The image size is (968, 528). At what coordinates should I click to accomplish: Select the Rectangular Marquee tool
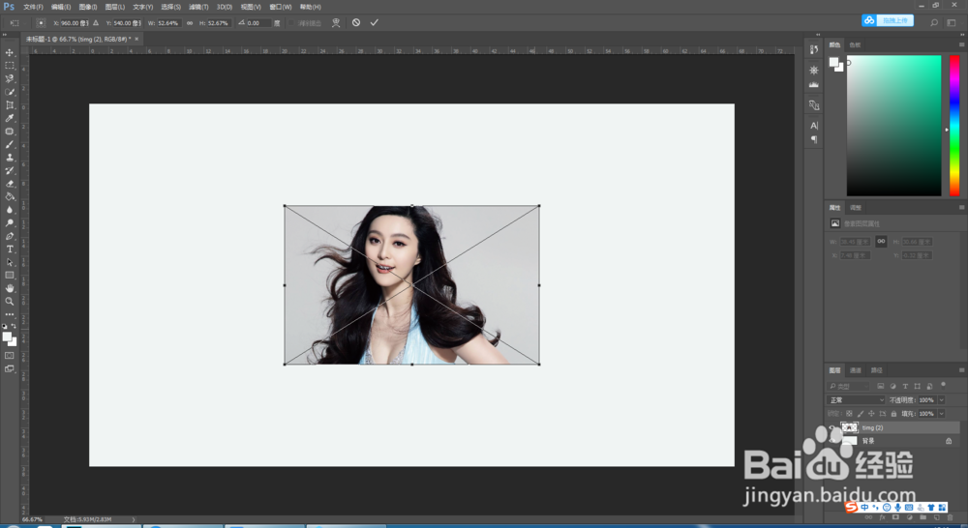10,66
